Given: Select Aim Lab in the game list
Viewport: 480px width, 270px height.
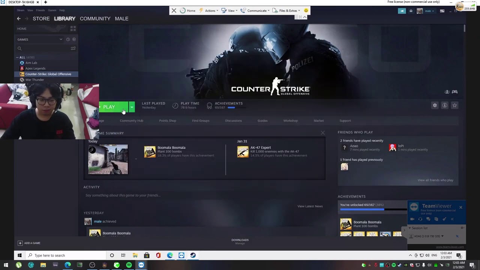Looking at the screenshot, I should pyautogui.click(x=31, y=63).
